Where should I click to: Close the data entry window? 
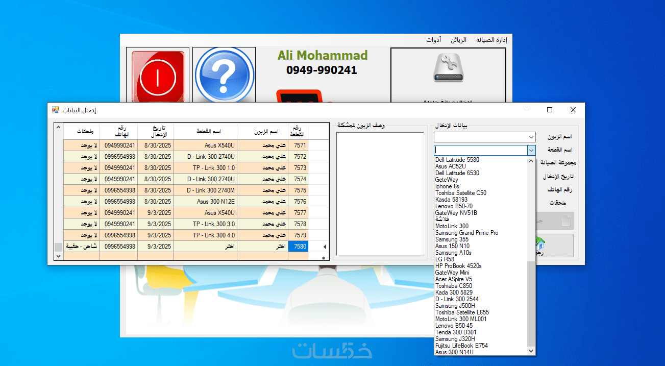(573, 110)
